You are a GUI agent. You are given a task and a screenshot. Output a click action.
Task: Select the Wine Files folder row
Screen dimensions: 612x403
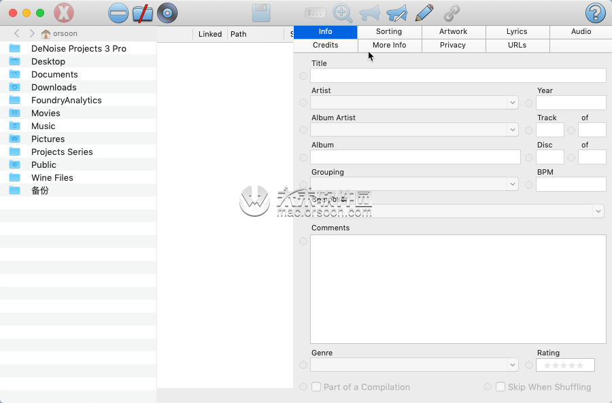pyautogui.click(x=78, y=177)
